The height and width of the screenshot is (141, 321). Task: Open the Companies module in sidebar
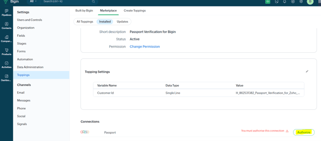tap(6, 39)
